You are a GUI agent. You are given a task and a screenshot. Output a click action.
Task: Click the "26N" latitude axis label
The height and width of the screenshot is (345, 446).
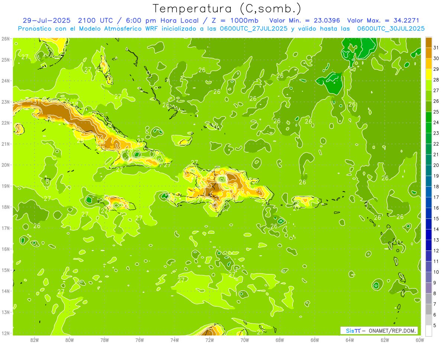click(6, 38)
